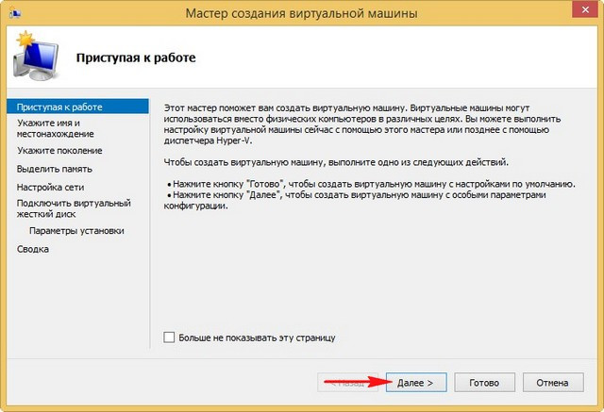Enable 'Больше не показывать эту страницу' checkbox
The width and height of the screenshot is (604, 412).
pos(169,338)
